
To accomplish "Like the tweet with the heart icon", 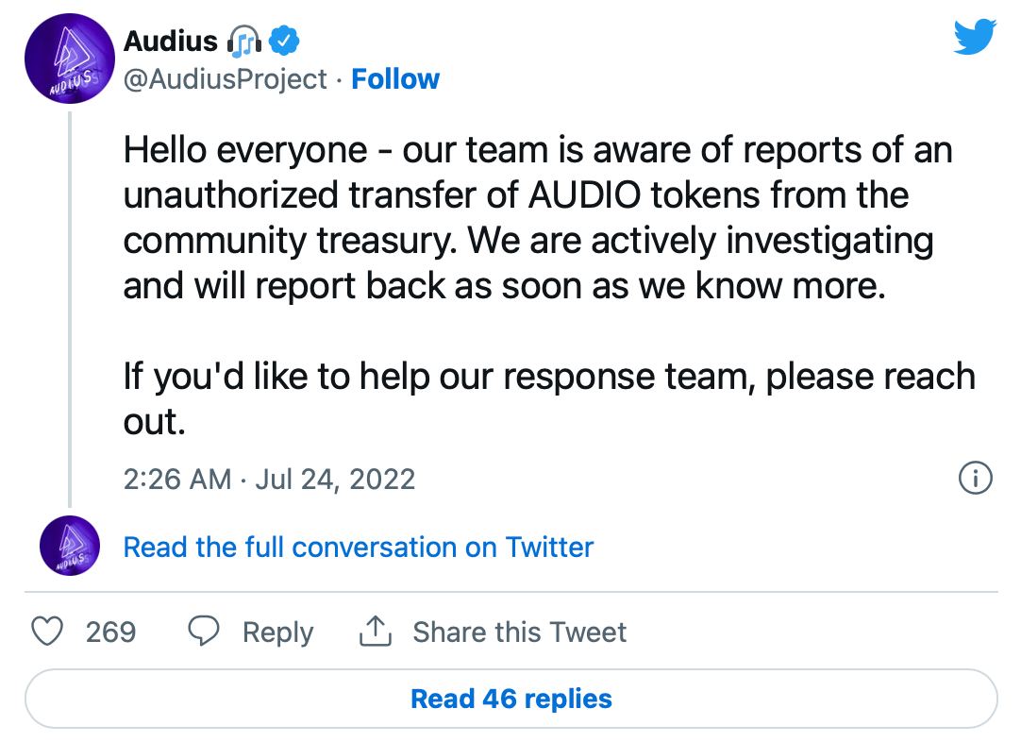I will pos(48,632).
